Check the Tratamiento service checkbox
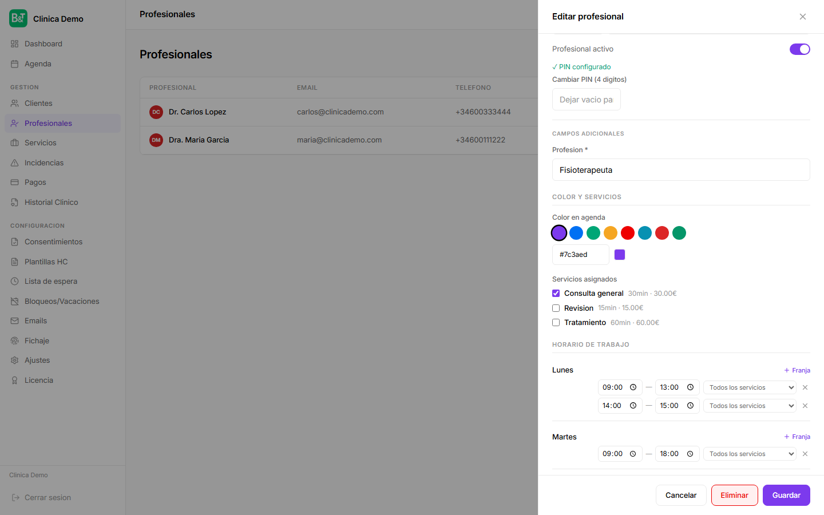 (556, 323)
